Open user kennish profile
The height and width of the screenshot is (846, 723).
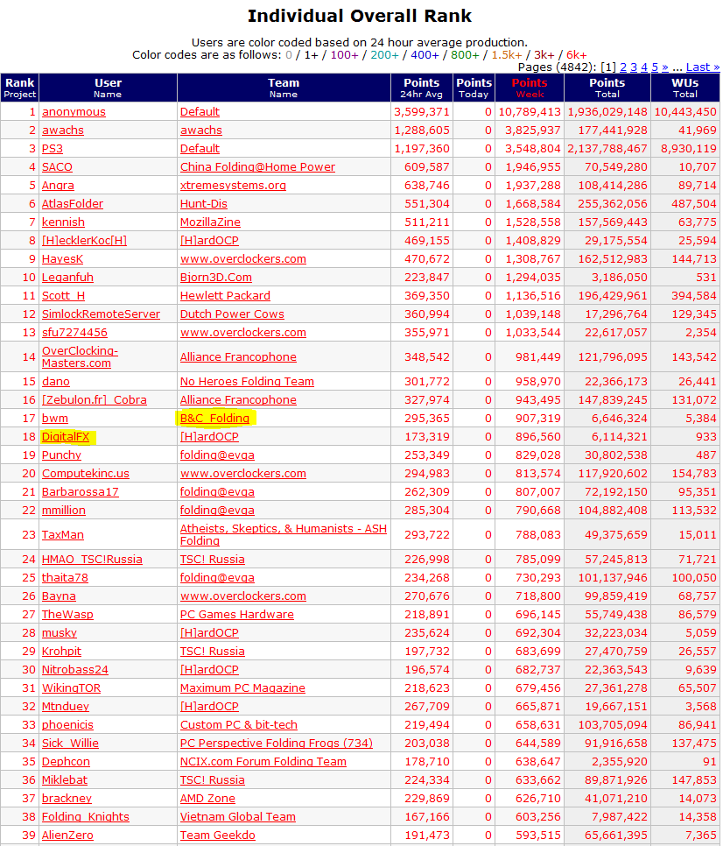(x=63, y=222)
